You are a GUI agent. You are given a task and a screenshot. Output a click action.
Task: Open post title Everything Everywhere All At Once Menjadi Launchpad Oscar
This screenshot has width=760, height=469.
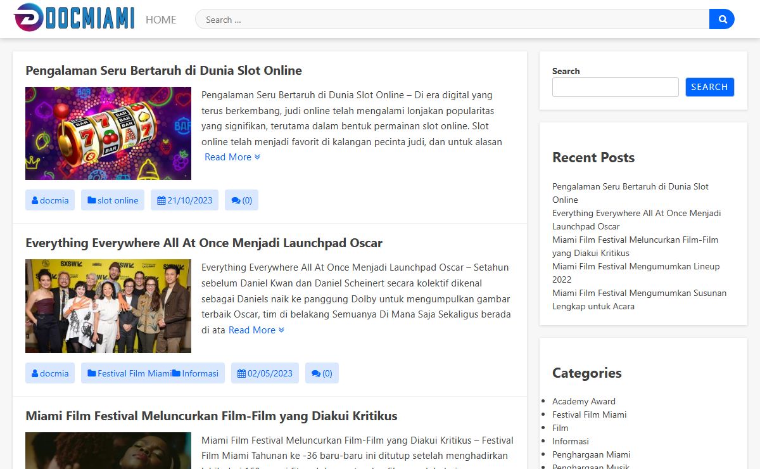(x=204, y=243)
